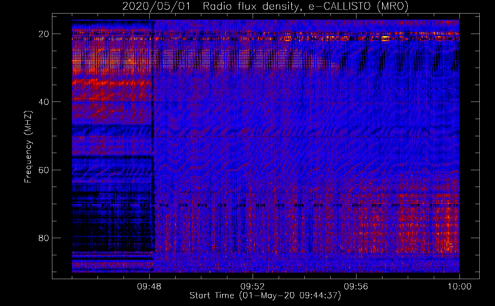The height and width of the screenshot is (306, 495).
Task: Click the 60 MHz frequency tick label
Action: [x=44, y=170]
